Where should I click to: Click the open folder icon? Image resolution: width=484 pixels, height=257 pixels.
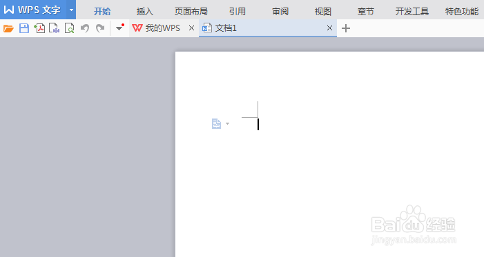point(9,28)
